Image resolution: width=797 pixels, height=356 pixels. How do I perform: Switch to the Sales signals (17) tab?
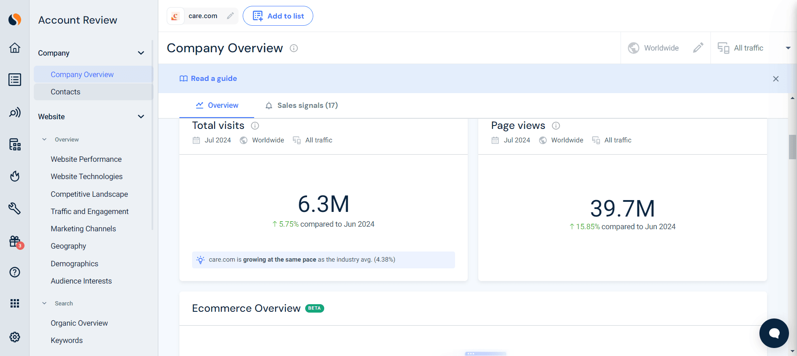(x=301, y=105)
